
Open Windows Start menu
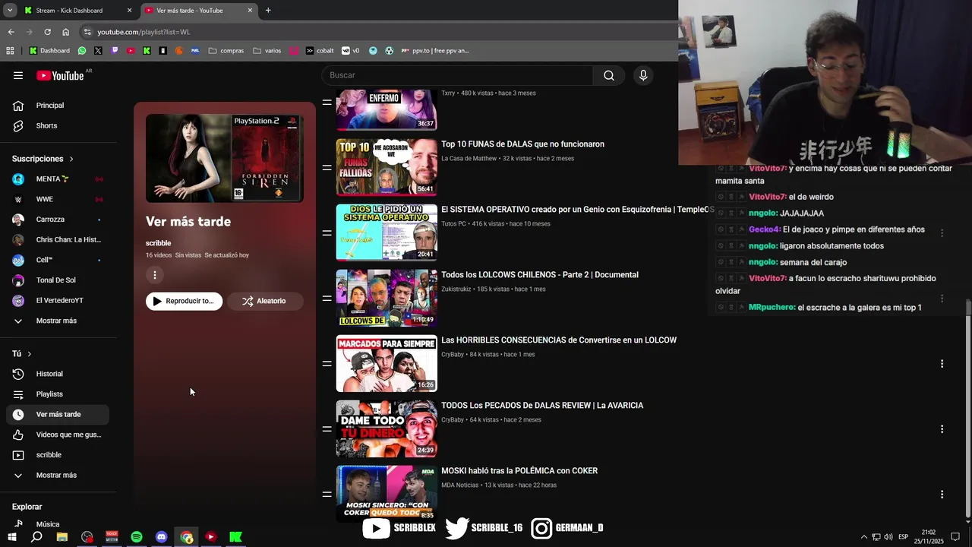point(12,537)
